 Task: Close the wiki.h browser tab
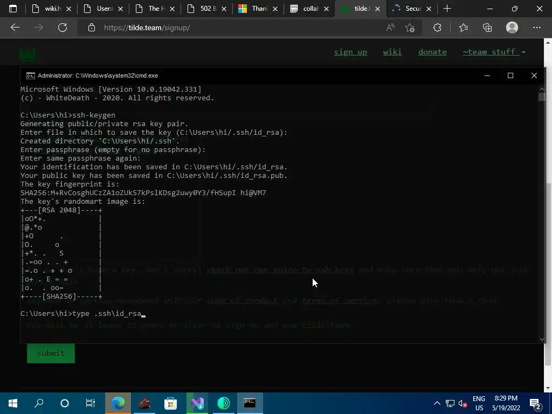click(69, 9)
